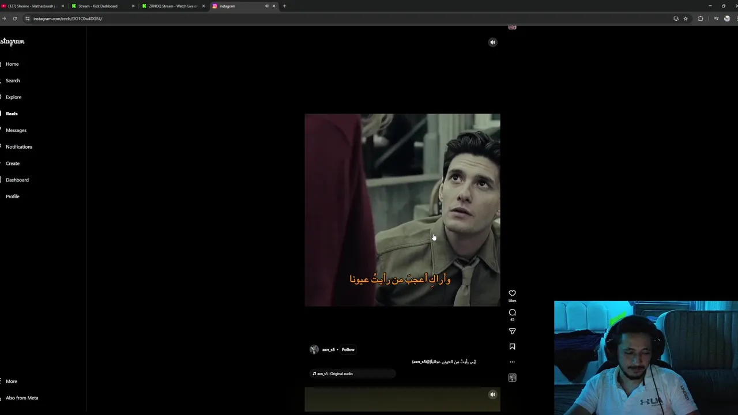Open the reel's three-dot more options

[512, 362]
